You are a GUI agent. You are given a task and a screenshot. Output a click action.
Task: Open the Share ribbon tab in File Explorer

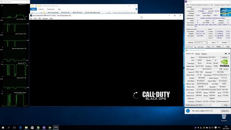pyautogui.click(x=51, y=9)
